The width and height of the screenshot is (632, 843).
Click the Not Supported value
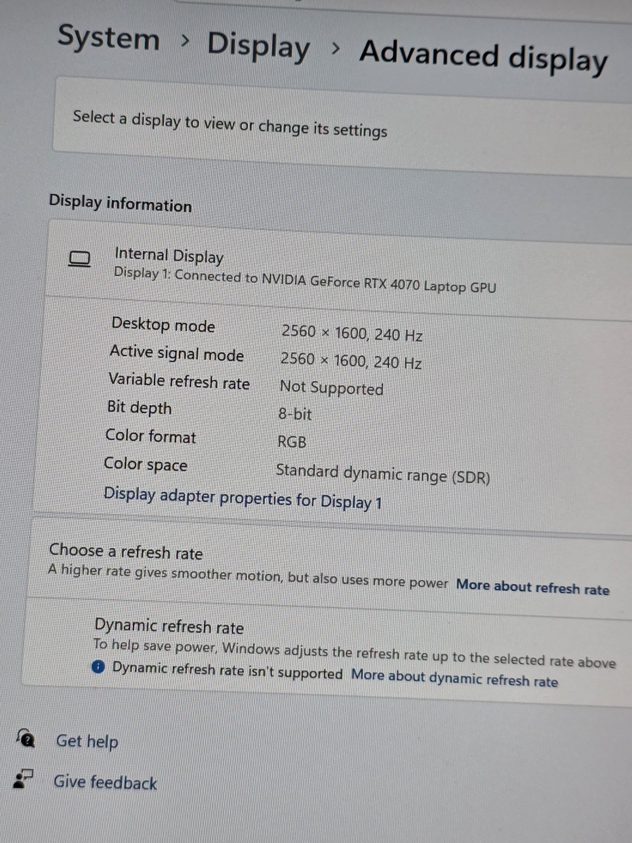click(332, 388)
